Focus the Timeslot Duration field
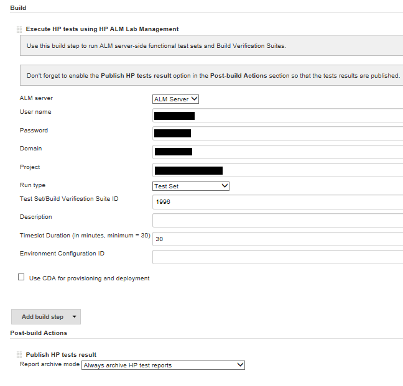Image resolution: width=403 pixels, height=386 pixels. point(277,239)
